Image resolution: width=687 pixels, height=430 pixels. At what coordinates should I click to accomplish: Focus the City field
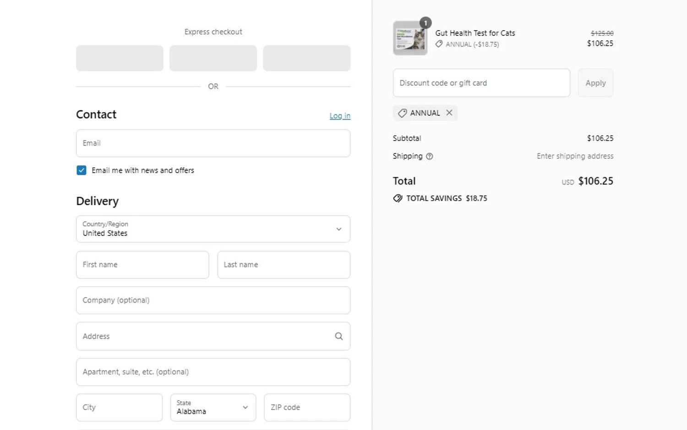[119, 408]
